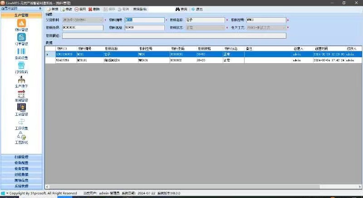The height and width of the screenshot is (198, 363).
Task: Click the 取消 toolbar button
Action: click(x=123, y=9)
